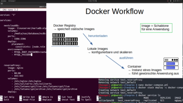The width and height of the screenshot is (183, 103).
Task: Click the GNU nano 3.2 title text
Action: click(10, 10)
